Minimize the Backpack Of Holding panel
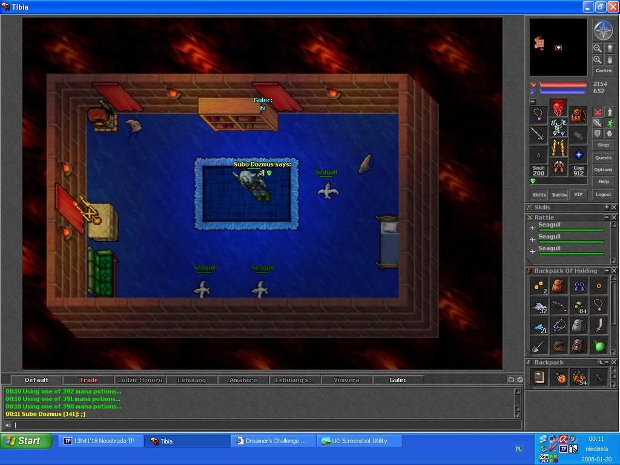 [x=607, y=271]
